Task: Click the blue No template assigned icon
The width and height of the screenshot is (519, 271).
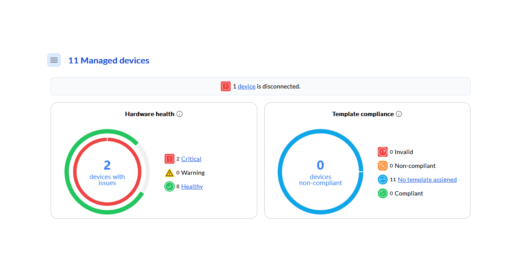Action: point(383,180)
